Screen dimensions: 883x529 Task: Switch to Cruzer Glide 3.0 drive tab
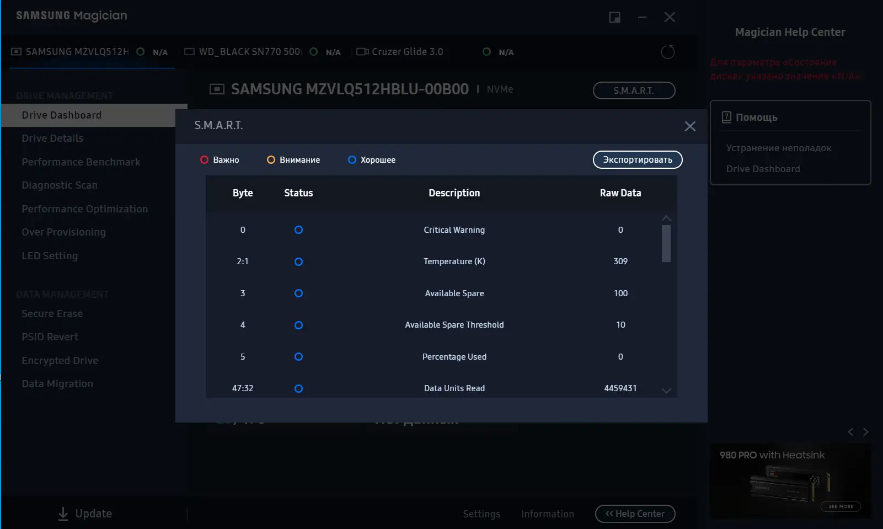tap(436, 52)
